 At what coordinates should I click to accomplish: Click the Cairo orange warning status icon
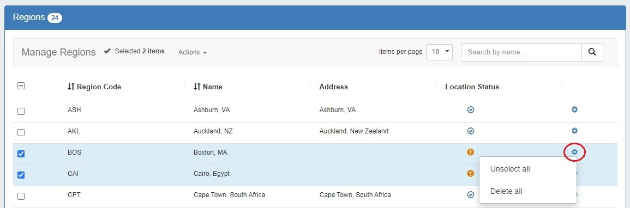[x=470, y=174]
